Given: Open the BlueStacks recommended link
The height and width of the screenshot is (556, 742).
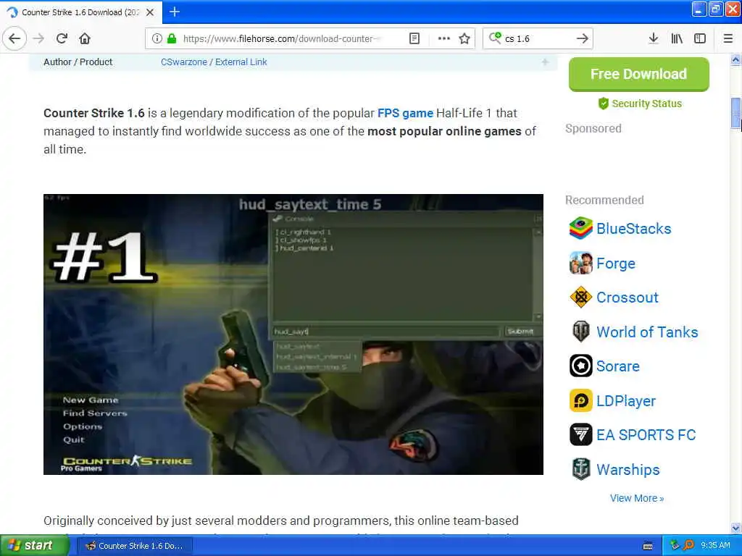Looking at the screenshot, I should (633, 229).
